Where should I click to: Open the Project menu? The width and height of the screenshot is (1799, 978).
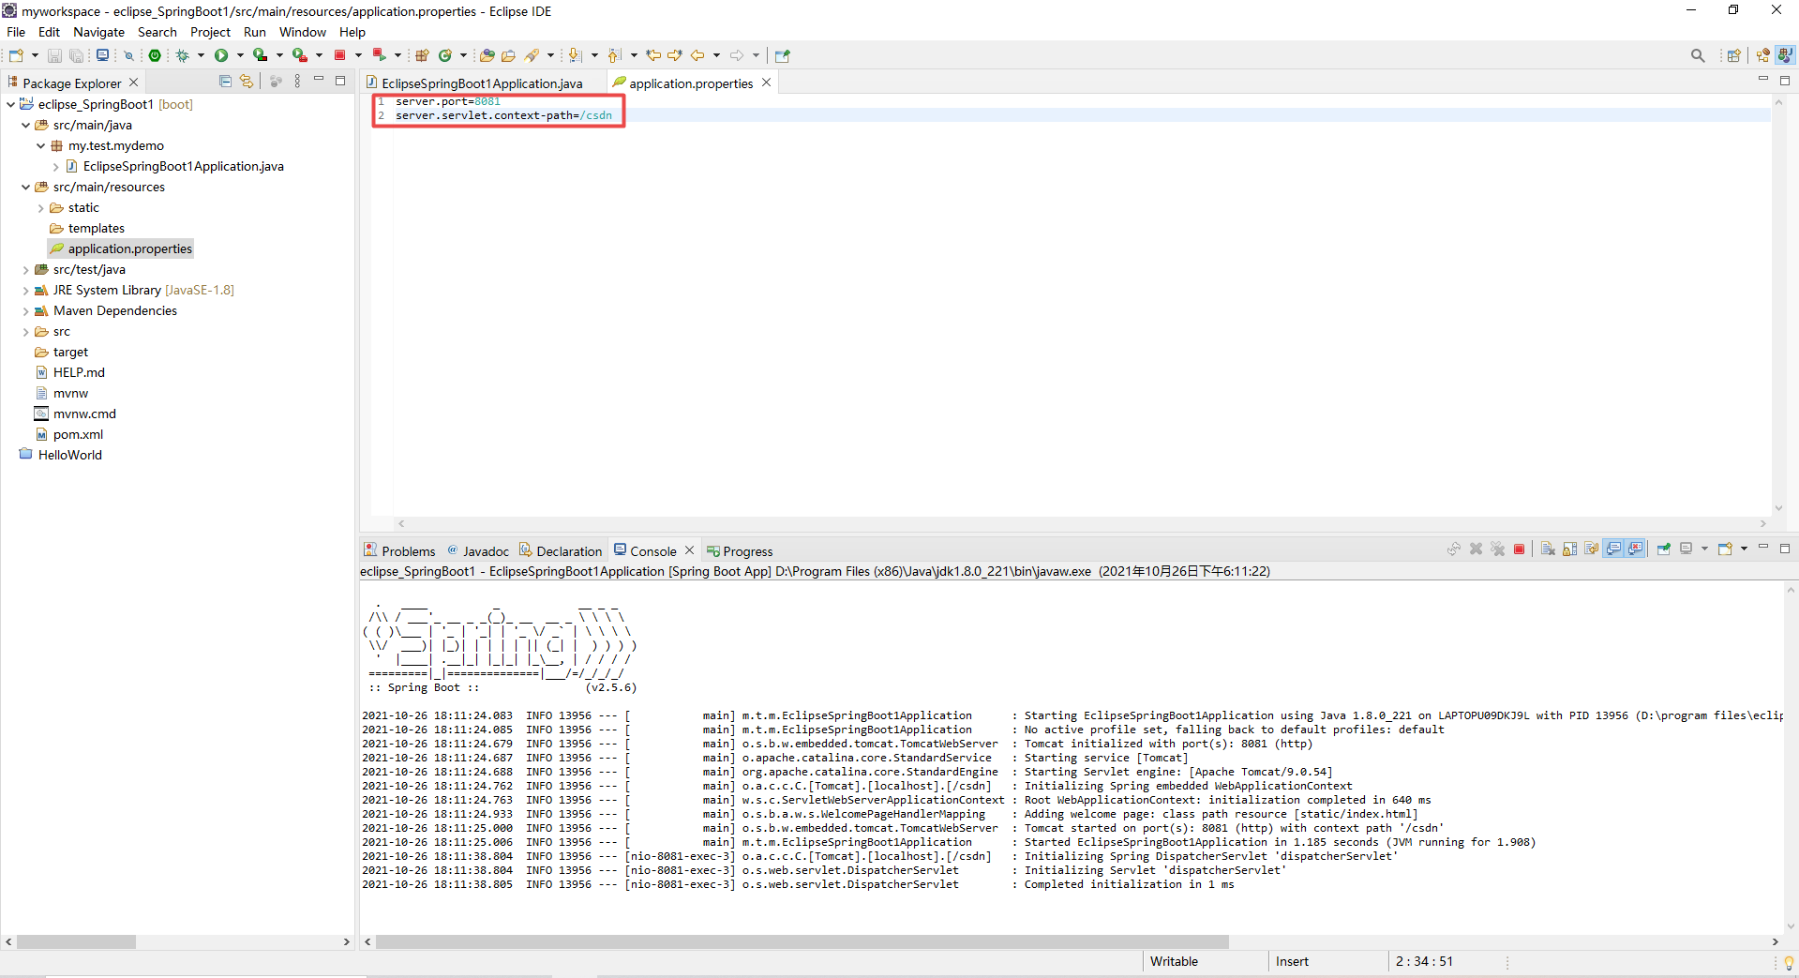tap(210, 32)
